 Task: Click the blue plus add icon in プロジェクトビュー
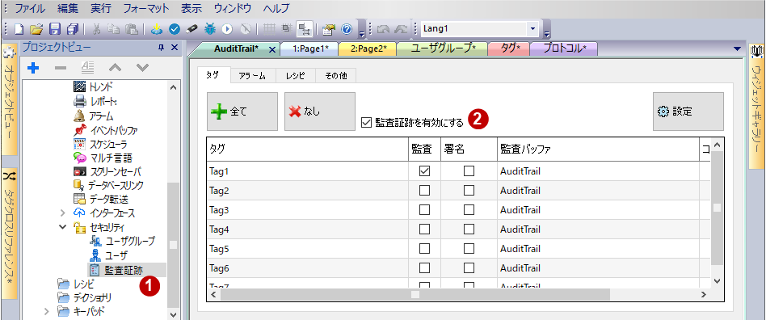pyautogui.click(x=33, y=67)
